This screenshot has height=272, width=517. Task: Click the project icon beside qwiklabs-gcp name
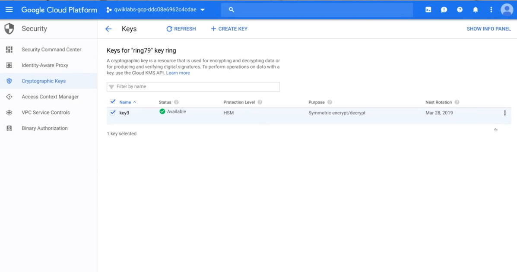(x=109, y=10)
